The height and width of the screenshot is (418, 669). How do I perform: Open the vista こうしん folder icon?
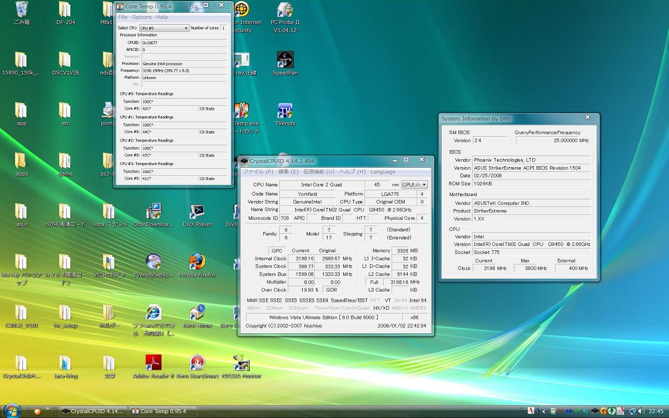109,214
